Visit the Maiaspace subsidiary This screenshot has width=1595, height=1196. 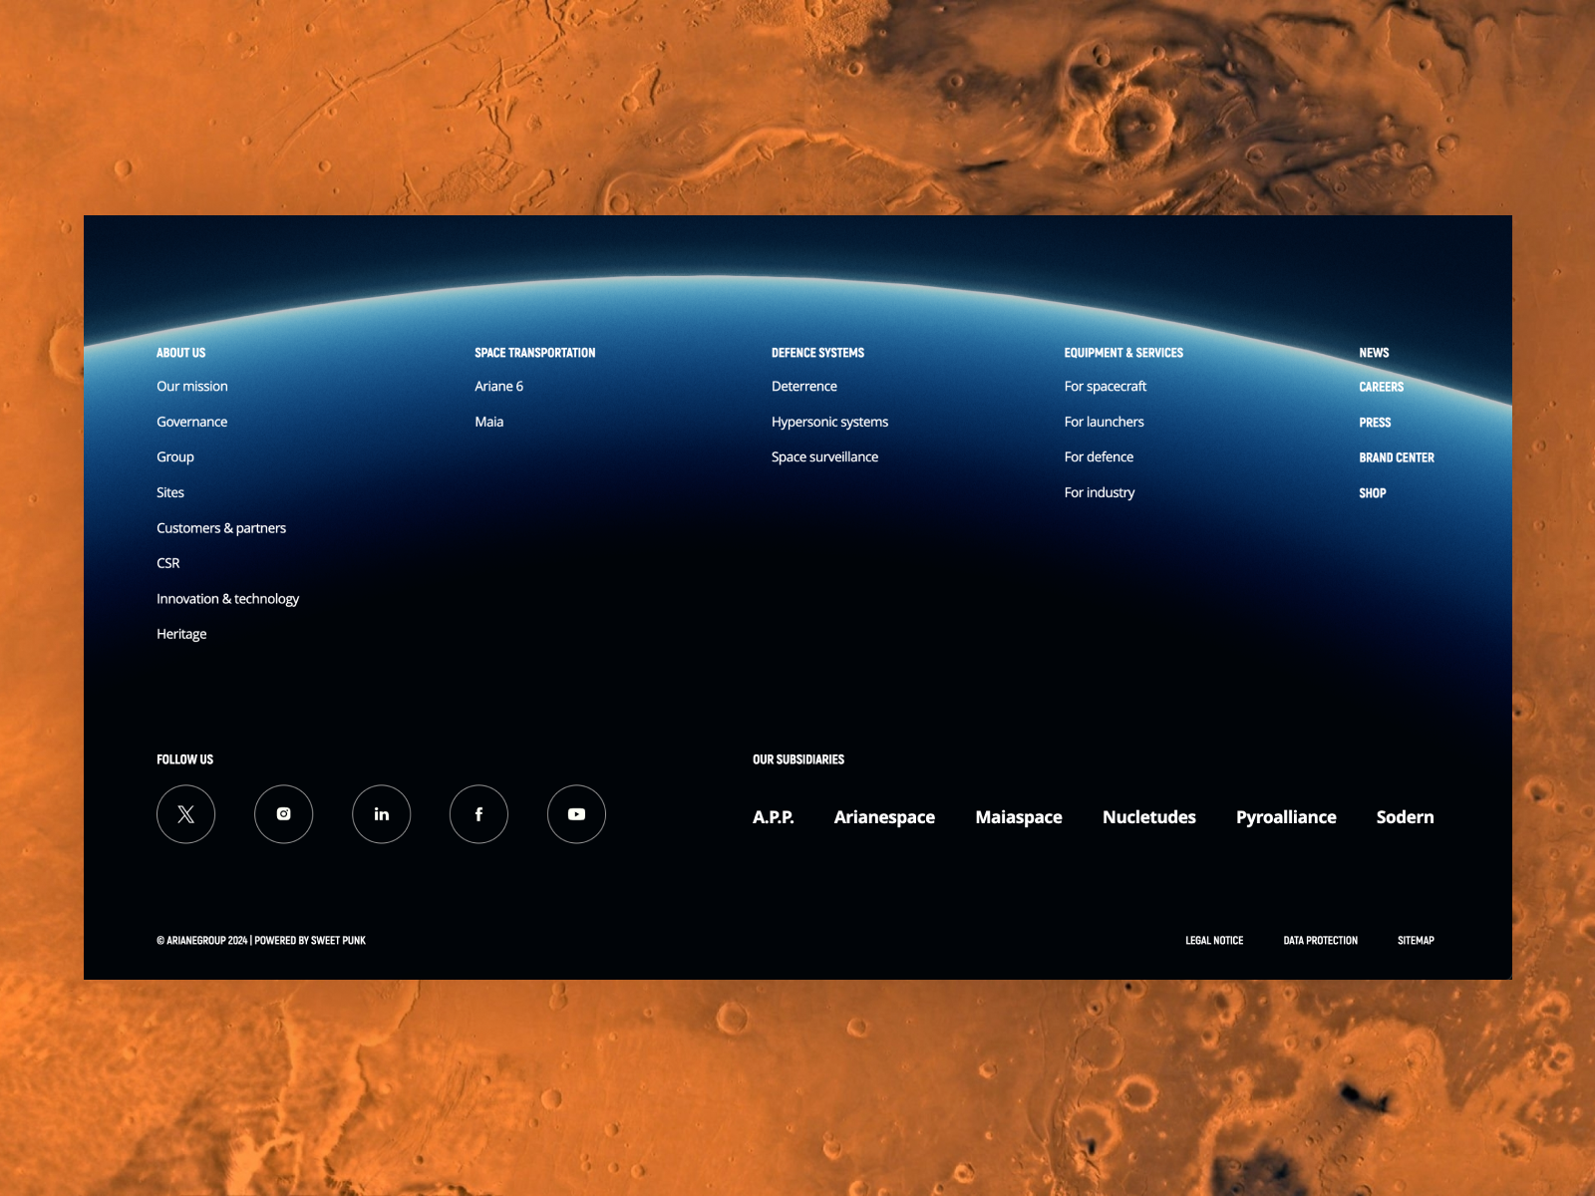[x=1019, y=817]
